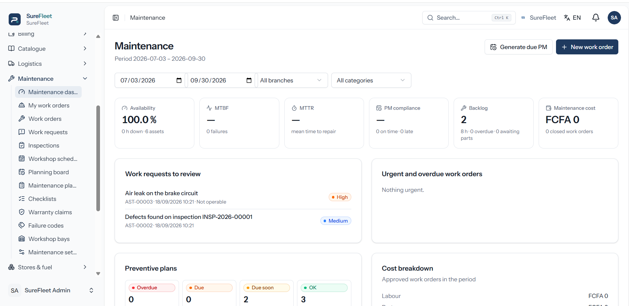Open Checklists page

[x=48, y=199]
